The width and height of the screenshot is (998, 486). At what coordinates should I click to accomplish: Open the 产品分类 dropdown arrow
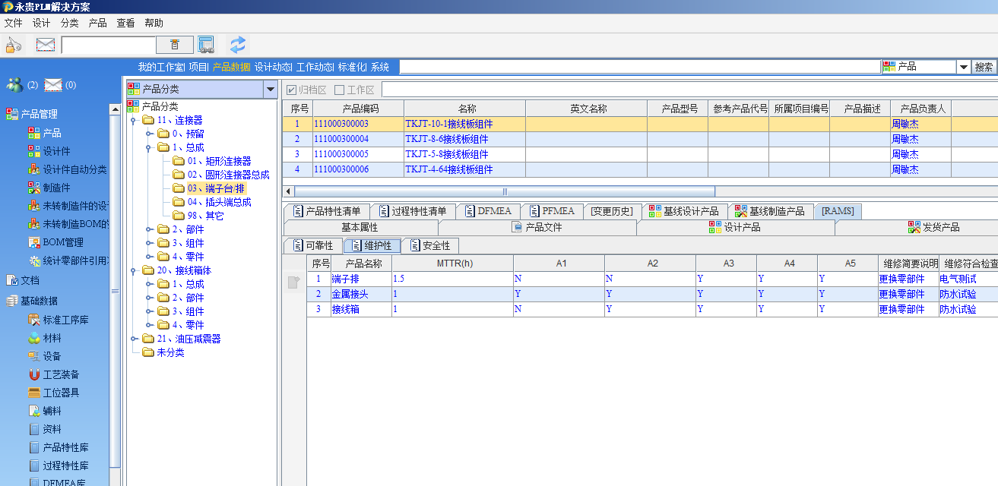tap(270, 90)
